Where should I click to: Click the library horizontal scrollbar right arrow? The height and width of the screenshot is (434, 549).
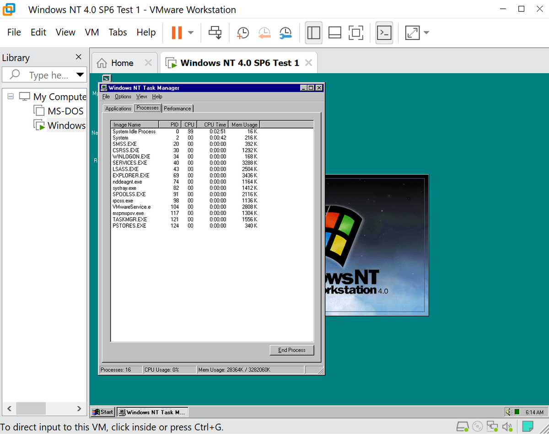(x=79, y=408)
